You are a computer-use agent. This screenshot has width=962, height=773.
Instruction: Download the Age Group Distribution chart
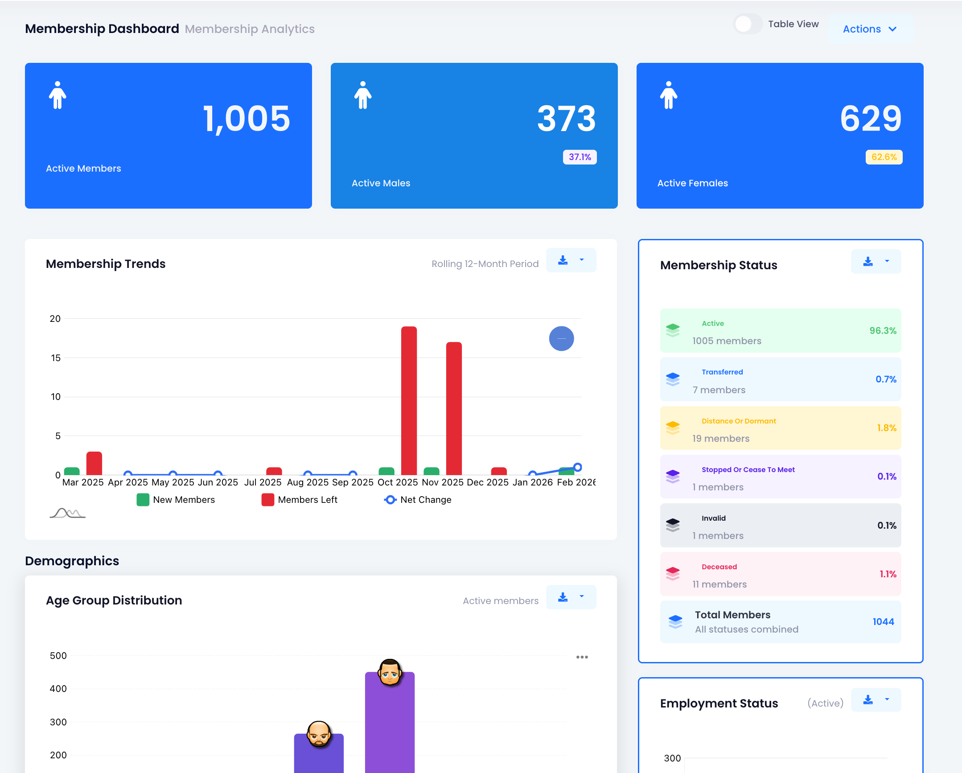[x=563, y=597]
